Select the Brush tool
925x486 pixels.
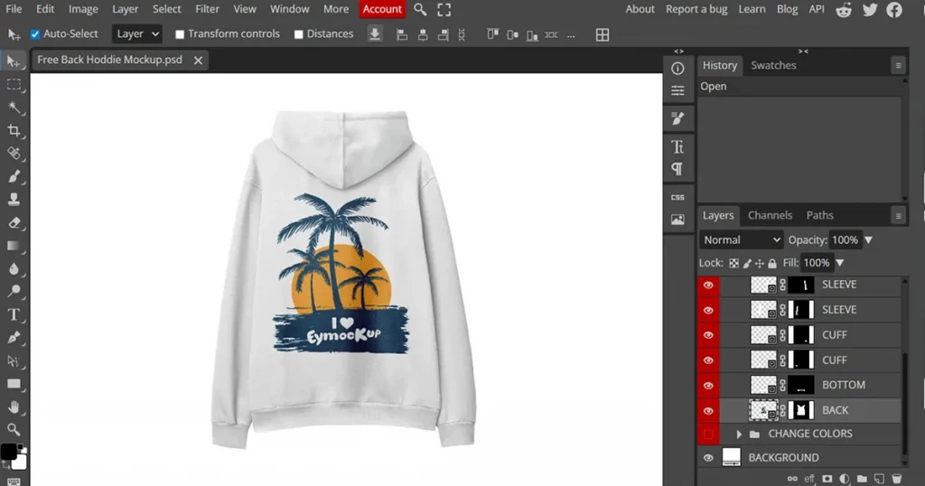click(x=14, y=176)
